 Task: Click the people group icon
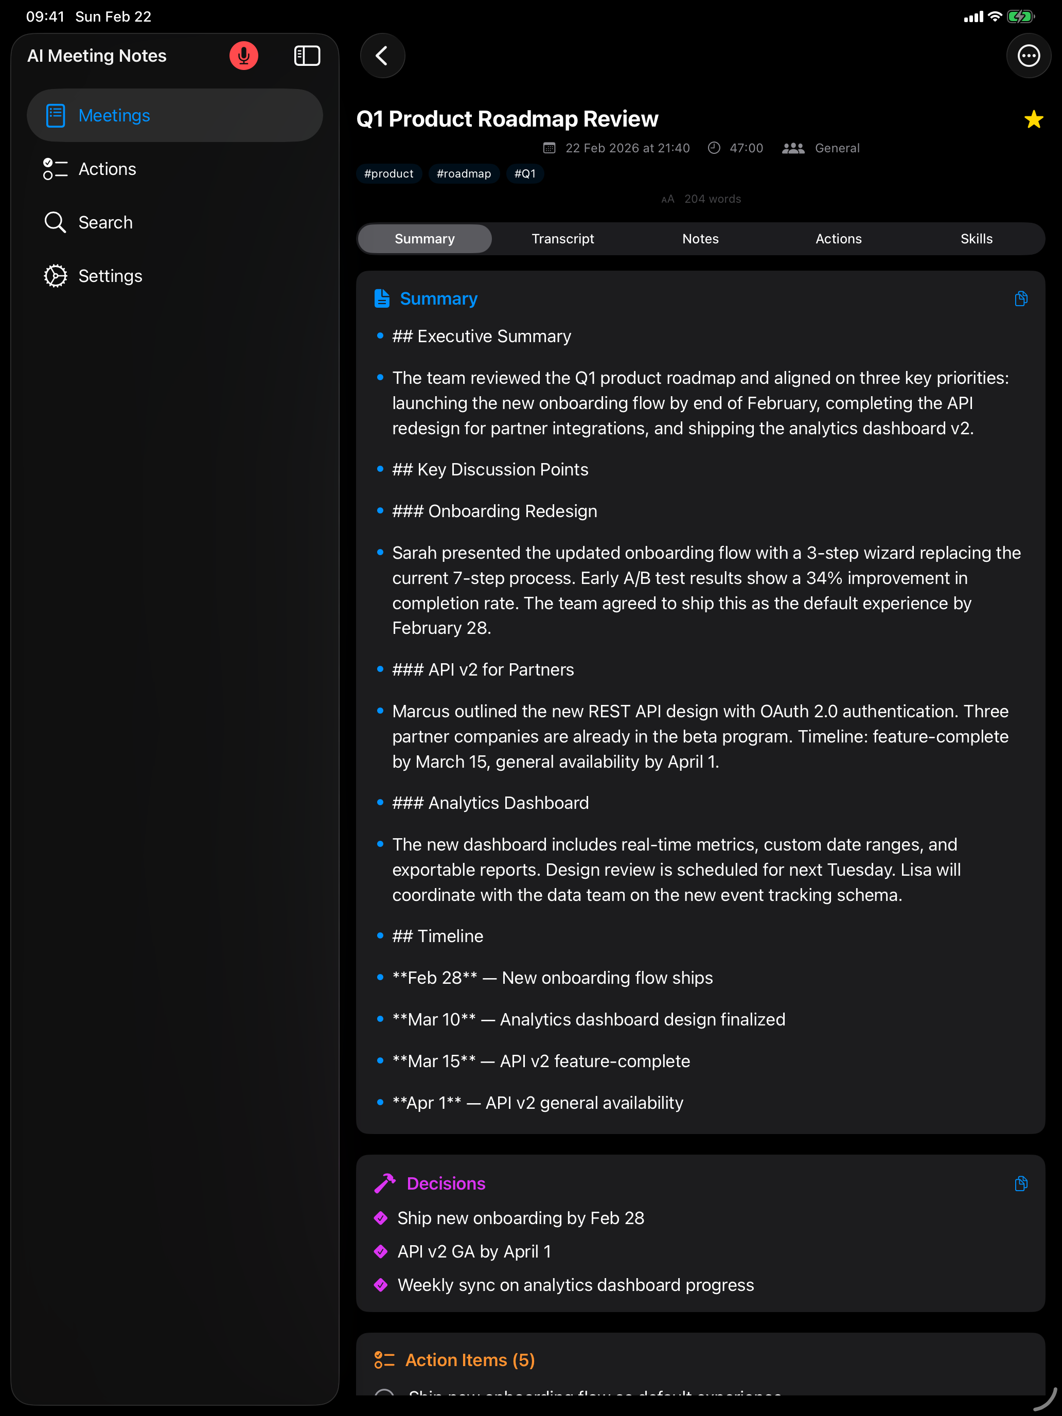coord(793,148)
